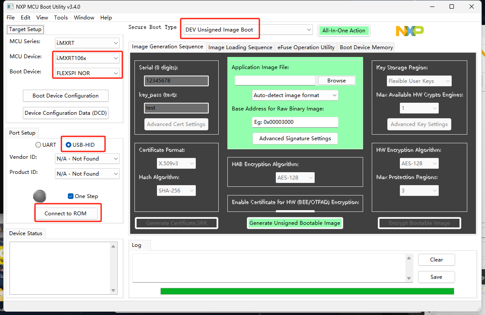Open the HW Encryption Algorithm dropdown
This screenshot has width=485, height=315.
419,164
